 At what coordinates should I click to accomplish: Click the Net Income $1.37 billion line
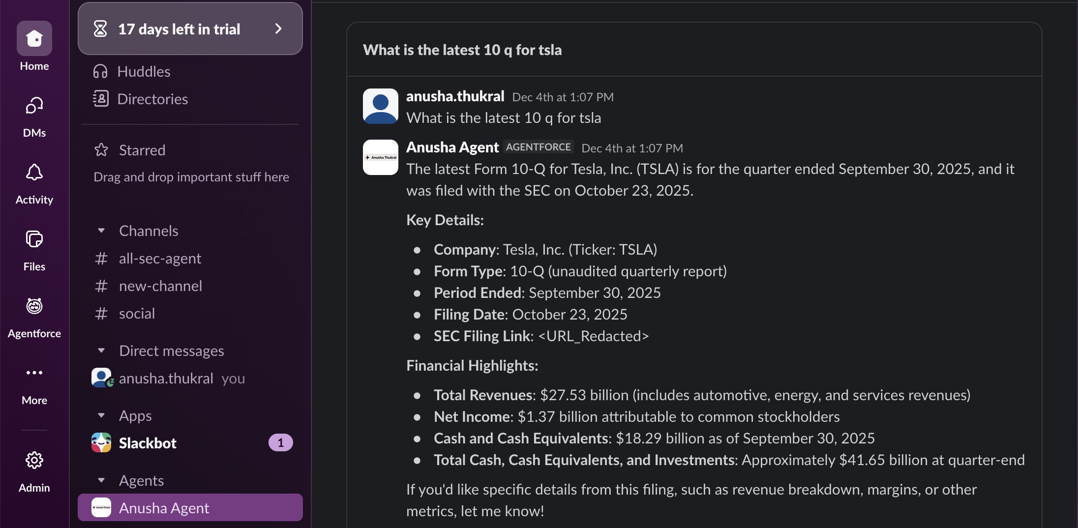click(x=637, y=416)
